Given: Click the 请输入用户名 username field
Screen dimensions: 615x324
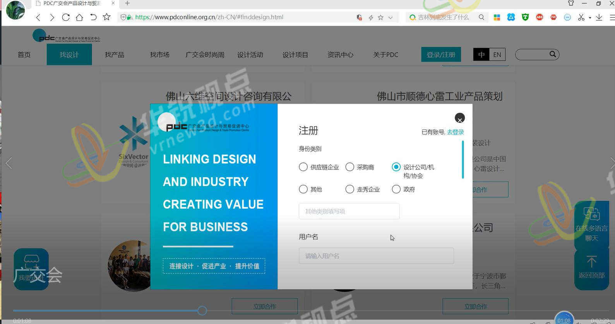Looking at the screenshot, I should 376,256.
